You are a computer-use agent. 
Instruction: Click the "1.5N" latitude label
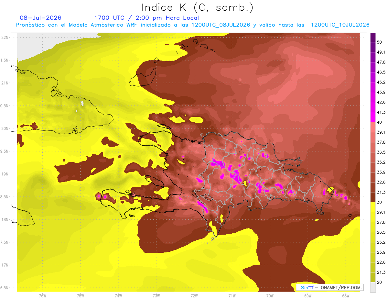tap(5, 60)
